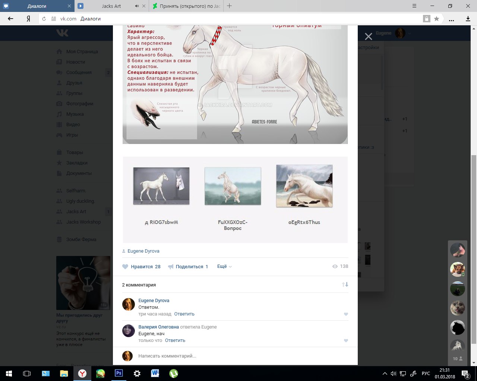Close the photo post overlay

tap(368, 36)
